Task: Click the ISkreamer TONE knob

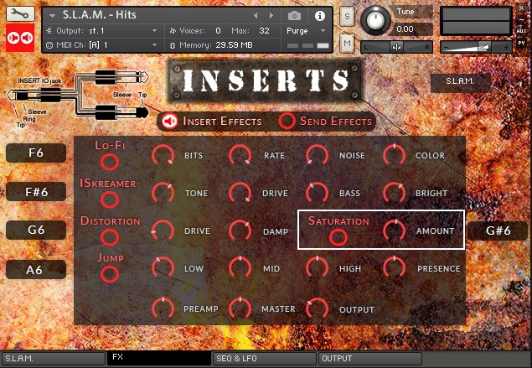Action: [x=163, y=193]
